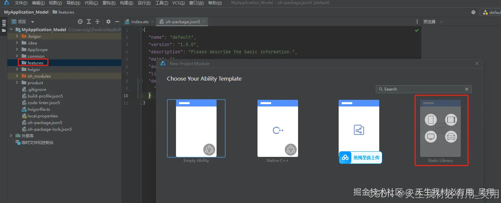Open the 重构(R) menu
The image size is (501, 203).
pos(109,3)
